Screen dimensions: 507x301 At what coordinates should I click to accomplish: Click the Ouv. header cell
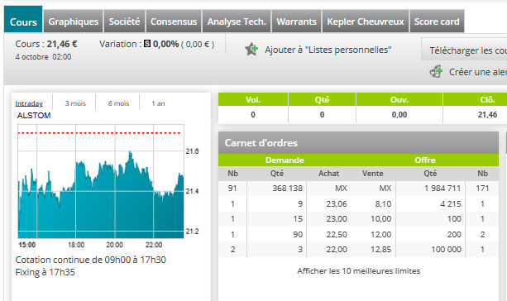pos(399,99)
